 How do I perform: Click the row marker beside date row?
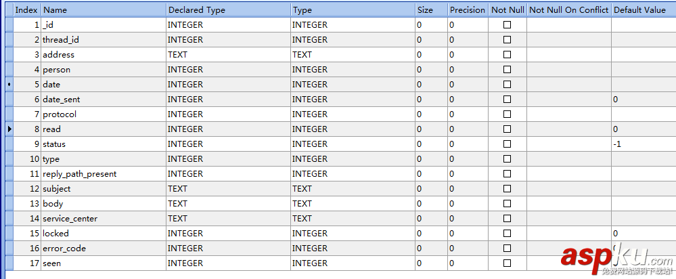[x=9, y=85]
